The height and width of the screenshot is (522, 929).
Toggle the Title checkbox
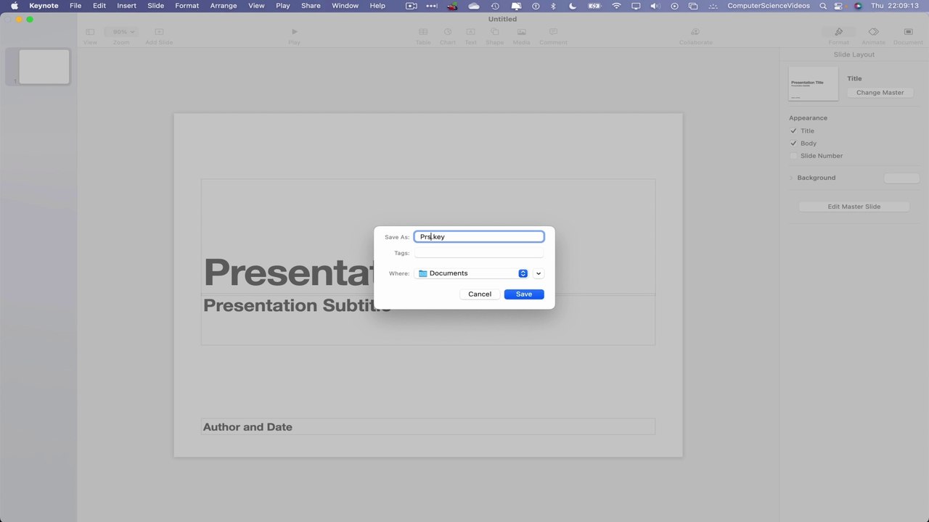793,131
